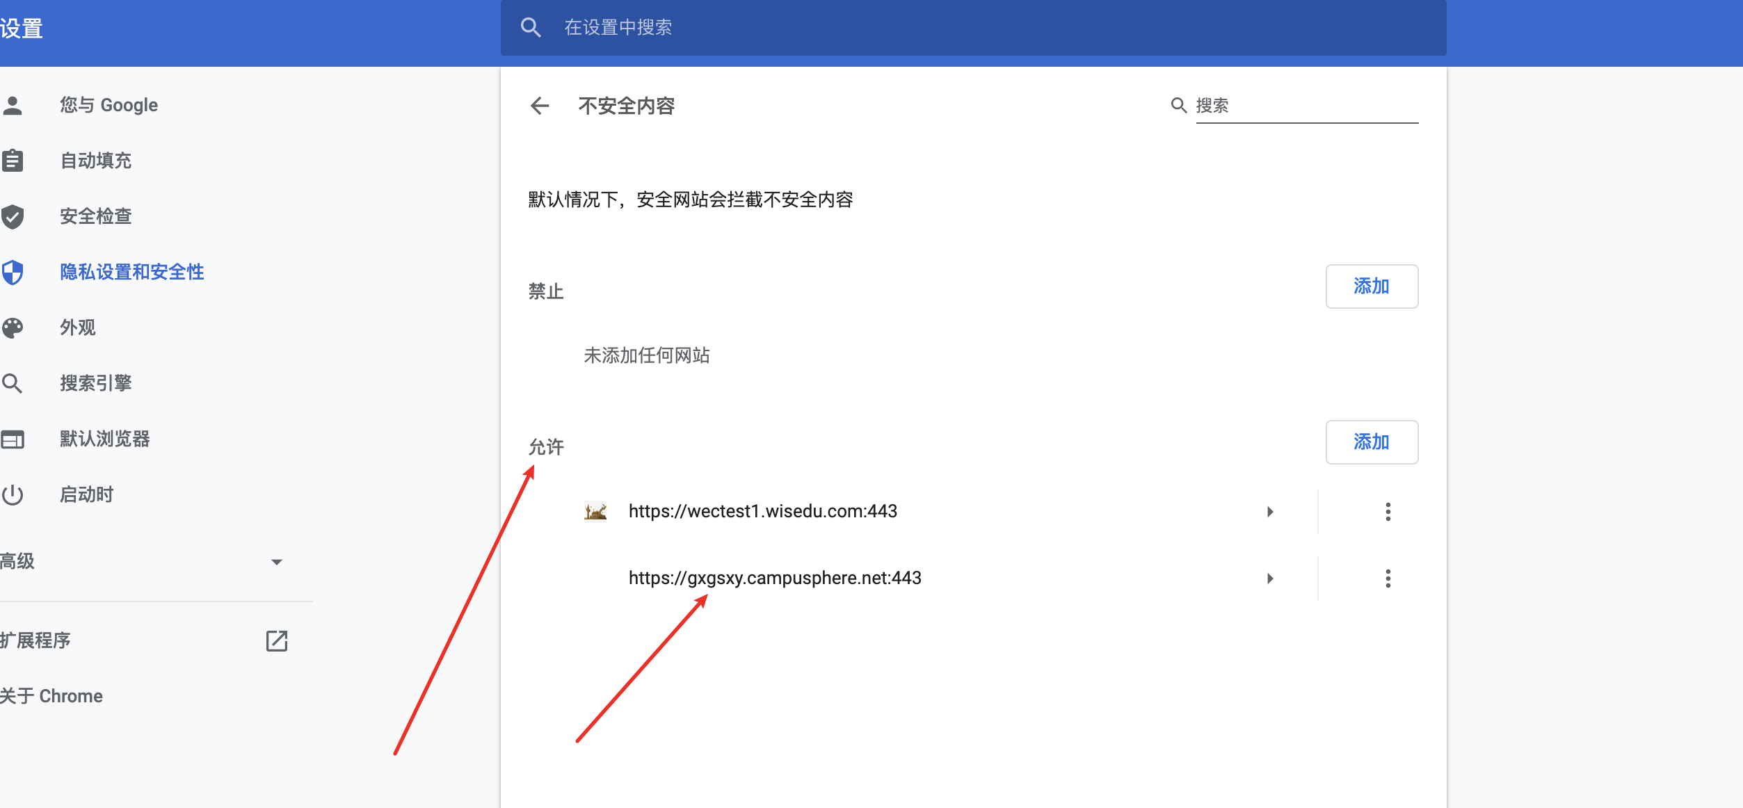Click the clipboard icon for 自动填充

point(14,161)
